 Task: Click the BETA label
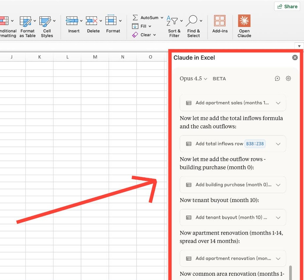pyautogui.click(x=219, y=79)
